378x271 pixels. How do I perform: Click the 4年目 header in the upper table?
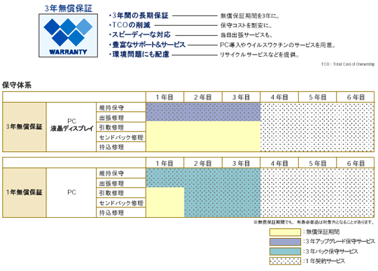point(279,97)
